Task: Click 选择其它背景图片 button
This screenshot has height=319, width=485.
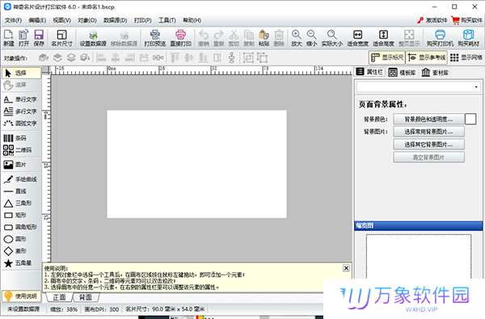Action: (x=428, y=145)
